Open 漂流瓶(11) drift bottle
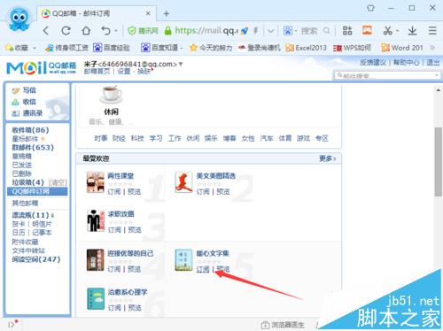 [30, 215]
